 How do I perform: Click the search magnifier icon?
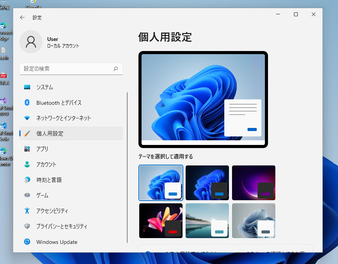[116, 69]
